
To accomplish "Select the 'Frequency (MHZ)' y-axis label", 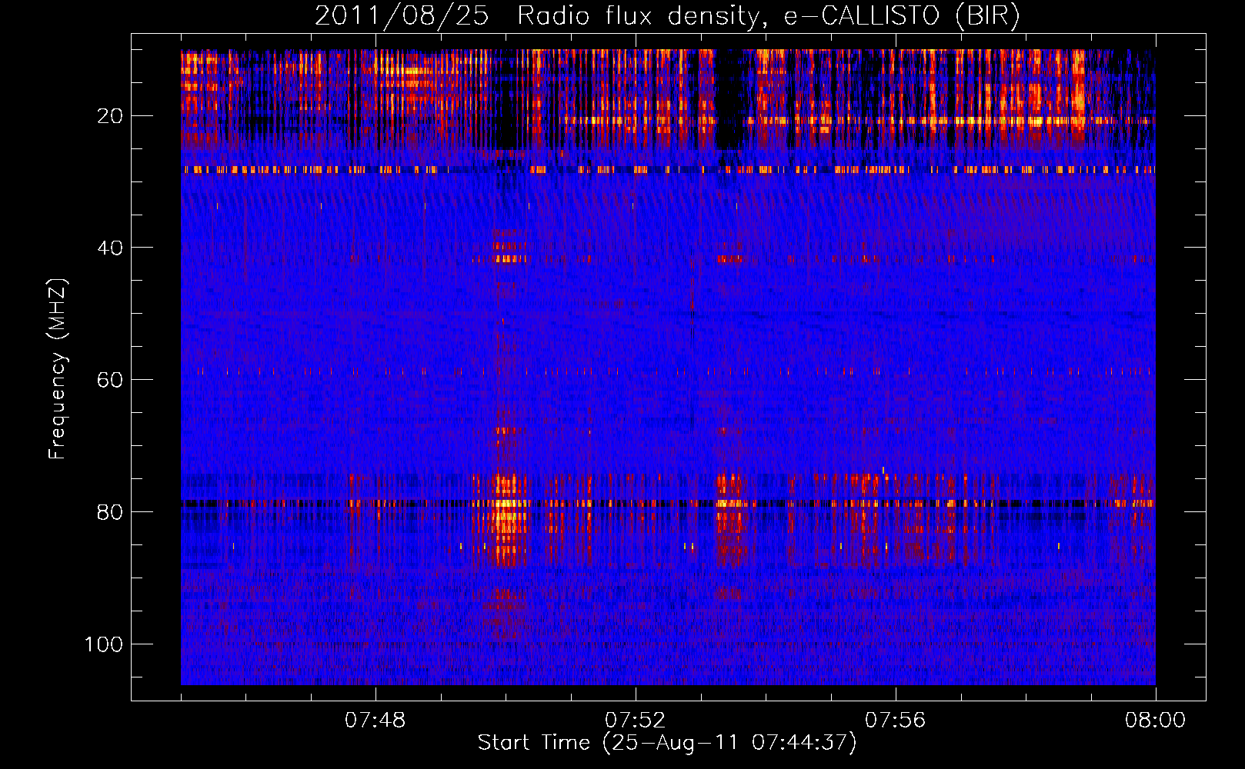I will [58, 369].
